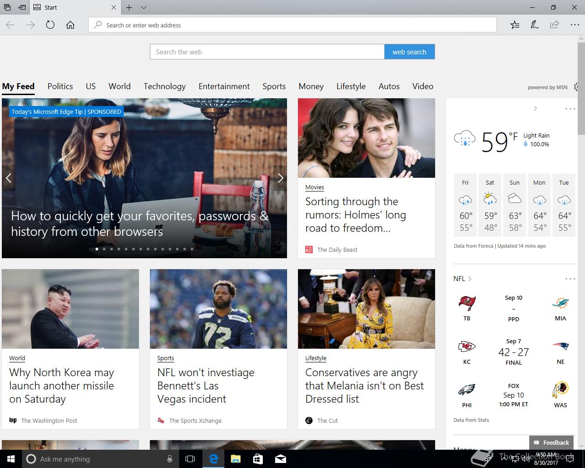Click the Search the web box
The width and height of the screenshot is (585, 468).
tap(267, 52)
